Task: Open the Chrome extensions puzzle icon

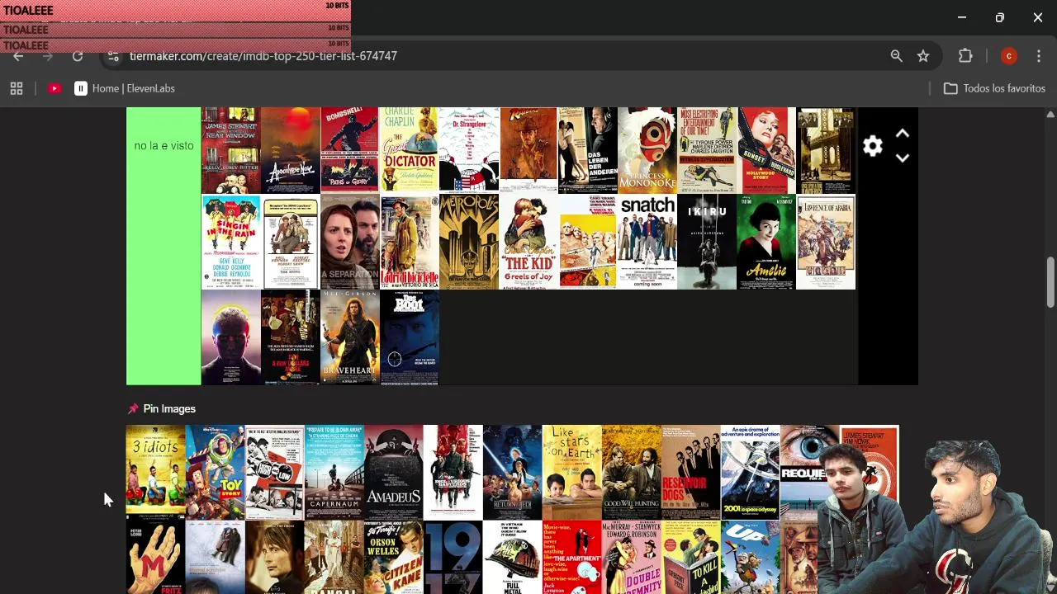Action: coord(965,56)
